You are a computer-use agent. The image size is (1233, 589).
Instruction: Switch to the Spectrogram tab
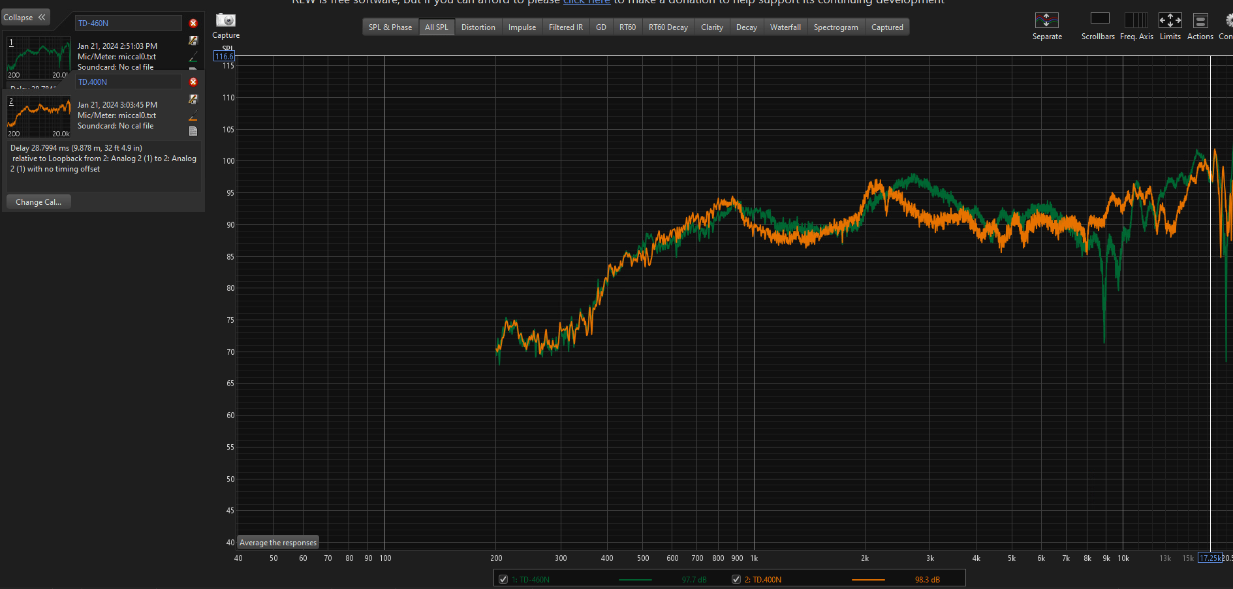click(x=836, y=27)
